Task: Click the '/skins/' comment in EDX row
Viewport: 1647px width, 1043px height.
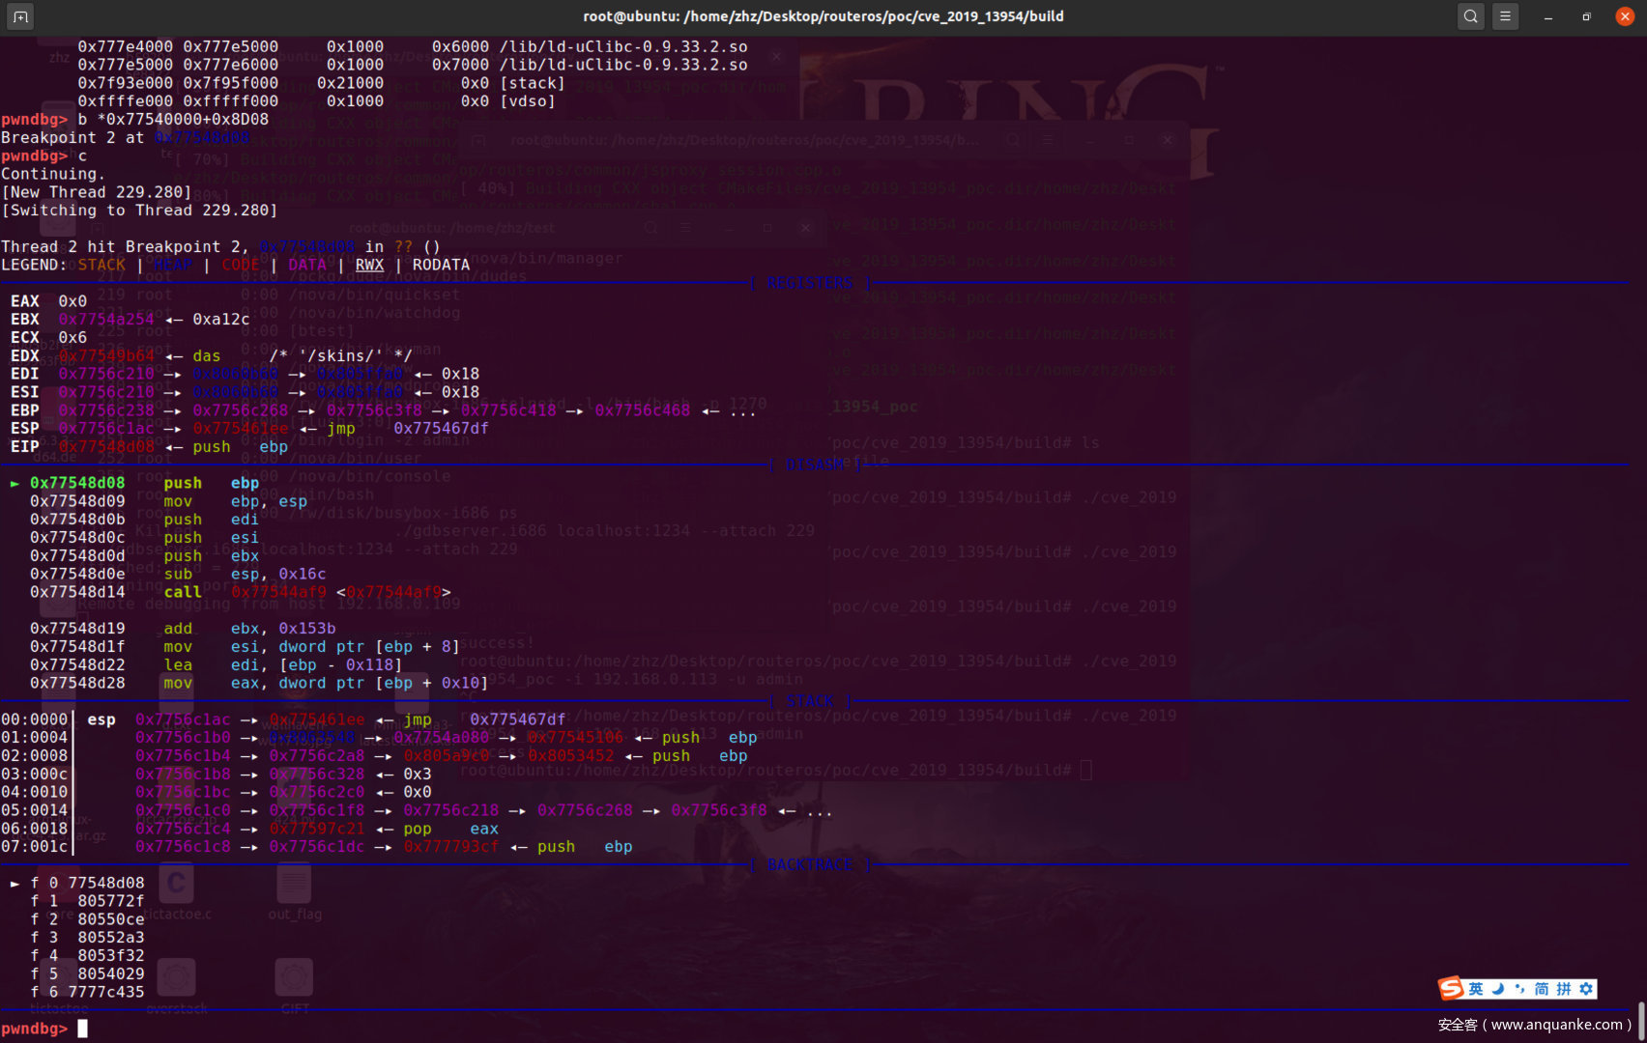Action: 340,356
